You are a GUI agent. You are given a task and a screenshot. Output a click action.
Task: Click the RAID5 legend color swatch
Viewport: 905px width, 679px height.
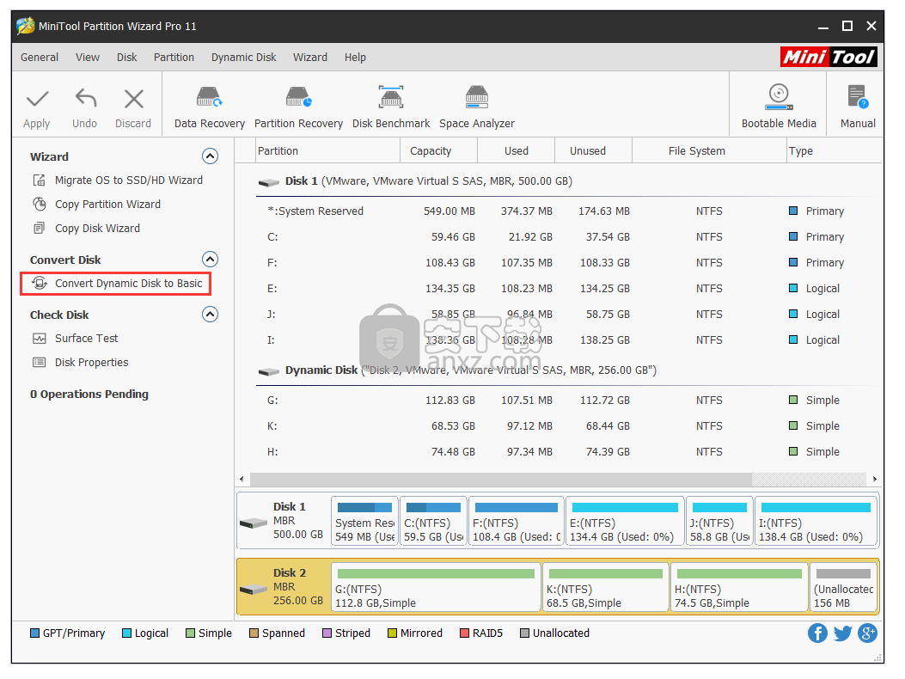(464, 633)
